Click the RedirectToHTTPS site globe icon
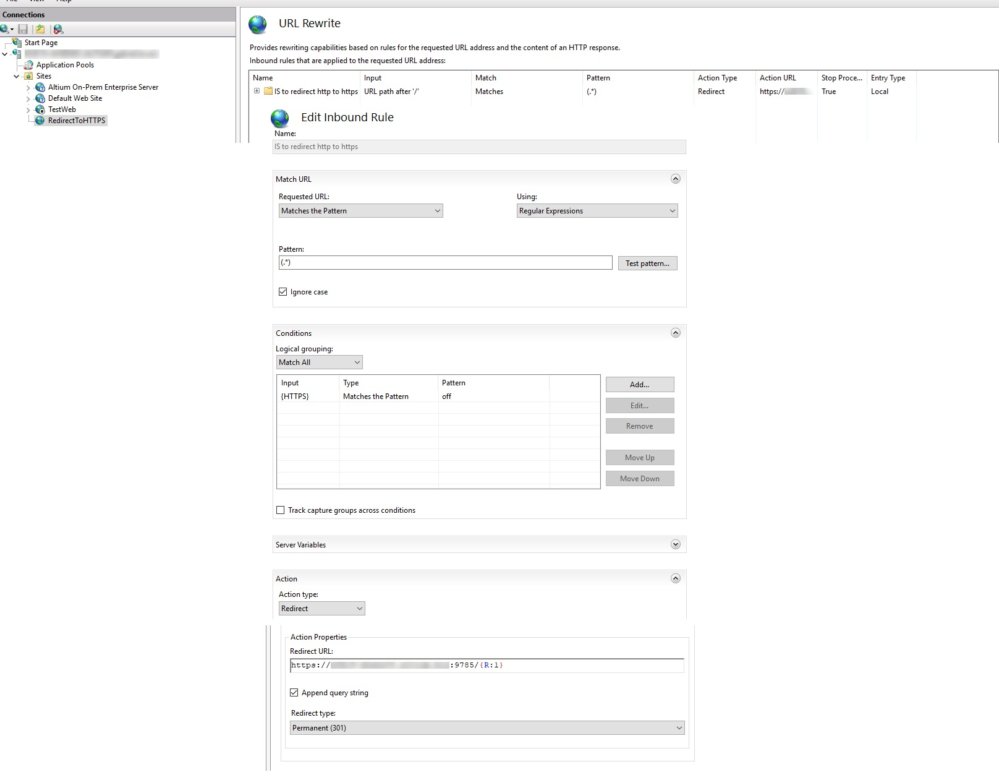 (40, 121)
